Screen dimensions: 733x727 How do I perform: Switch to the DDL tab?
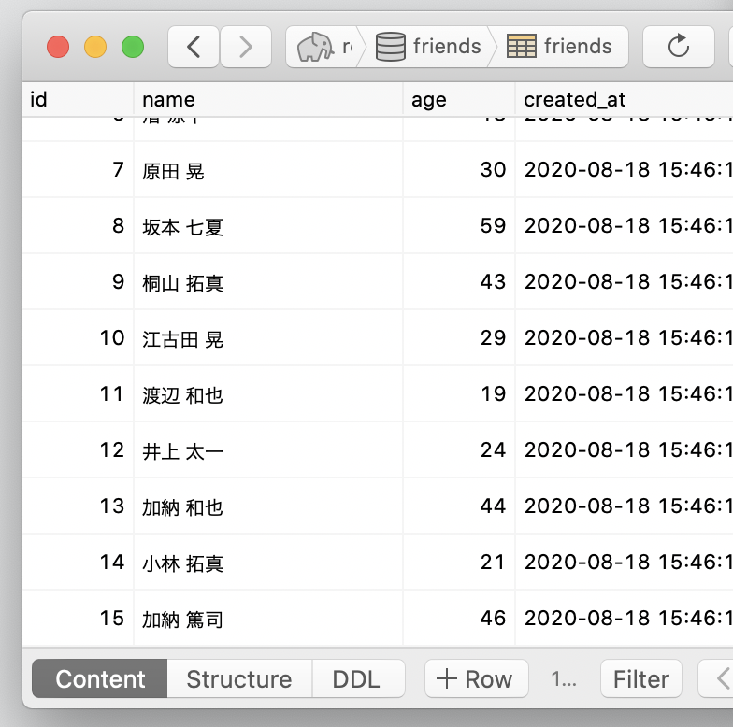pyautogui.click(x=358, y=678)
